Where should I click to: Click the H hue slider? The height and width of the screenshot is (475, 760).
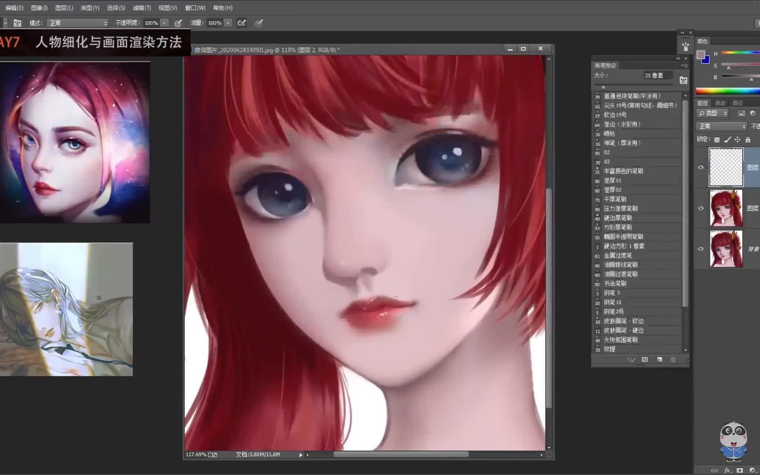click(741, 53)
